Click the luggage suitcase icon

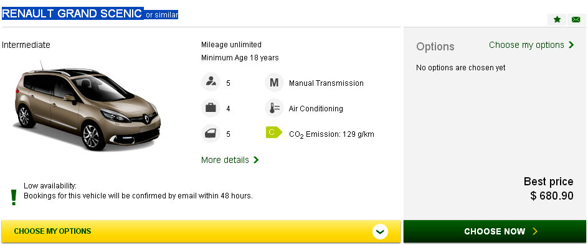(211, 108)
